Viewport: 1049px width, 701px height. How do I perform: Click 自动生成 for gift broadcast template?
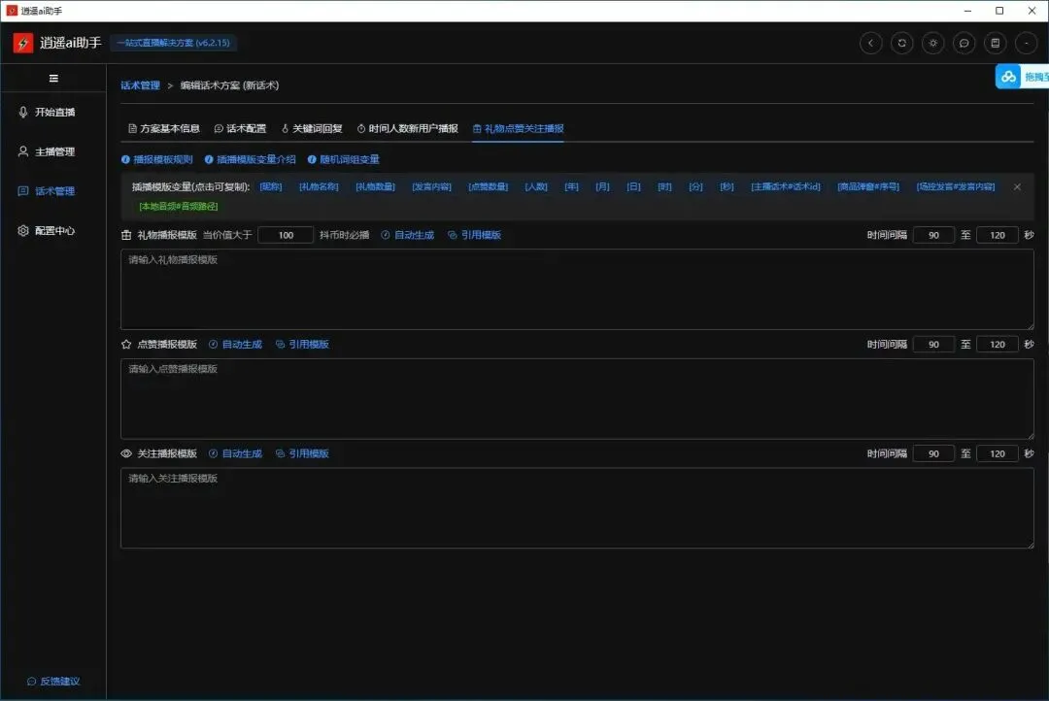(407, 235)
